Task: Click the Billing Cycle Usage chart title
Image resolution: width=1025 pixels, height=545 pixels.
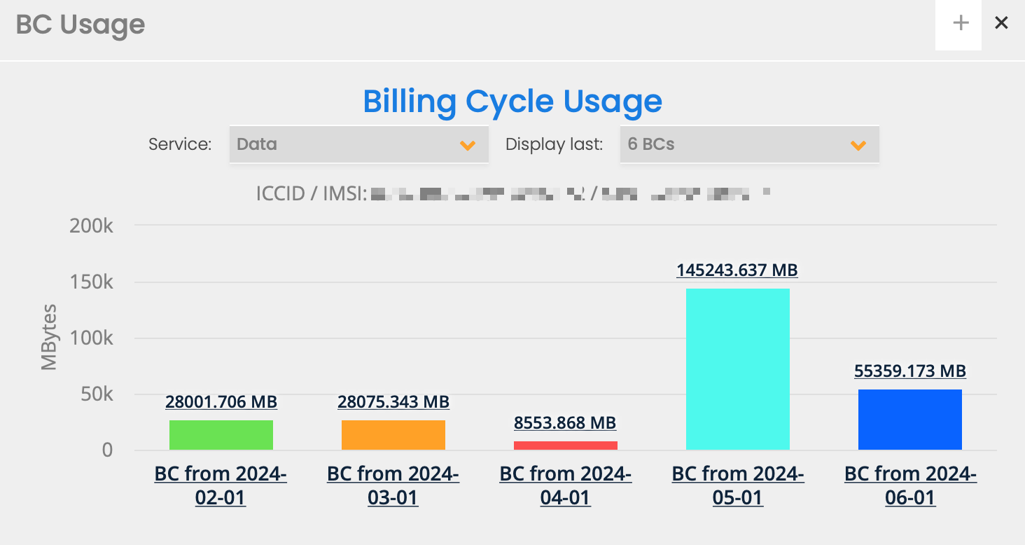Action: pyautogui.click(x=512, y=102)
